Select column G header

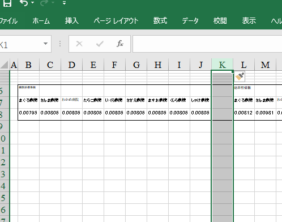[136, 65]
